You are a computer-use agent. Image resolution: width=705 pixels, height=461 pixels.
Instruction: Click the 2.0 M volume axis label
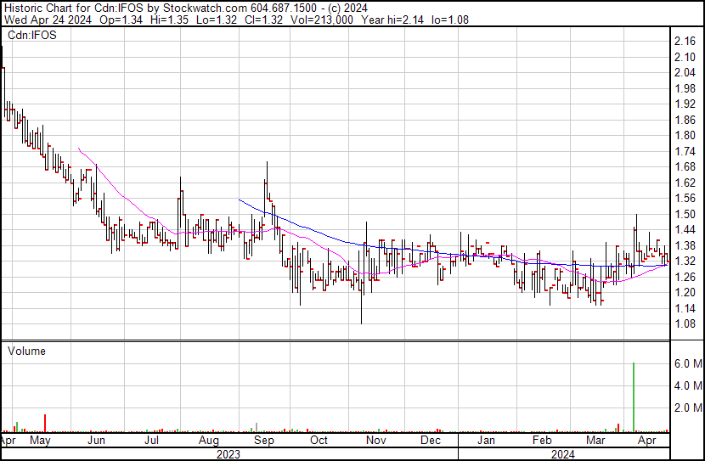pyautogui.click(x=687, y=408)
